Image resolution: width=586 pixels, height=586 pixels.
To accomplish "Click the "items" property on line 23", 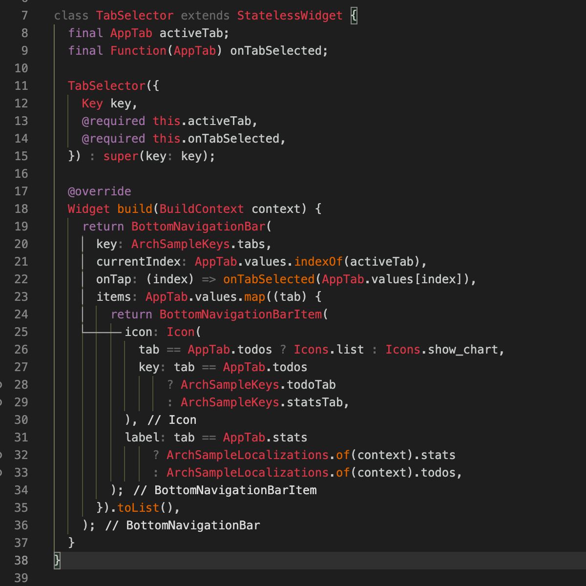I will [x=114, y=297].
